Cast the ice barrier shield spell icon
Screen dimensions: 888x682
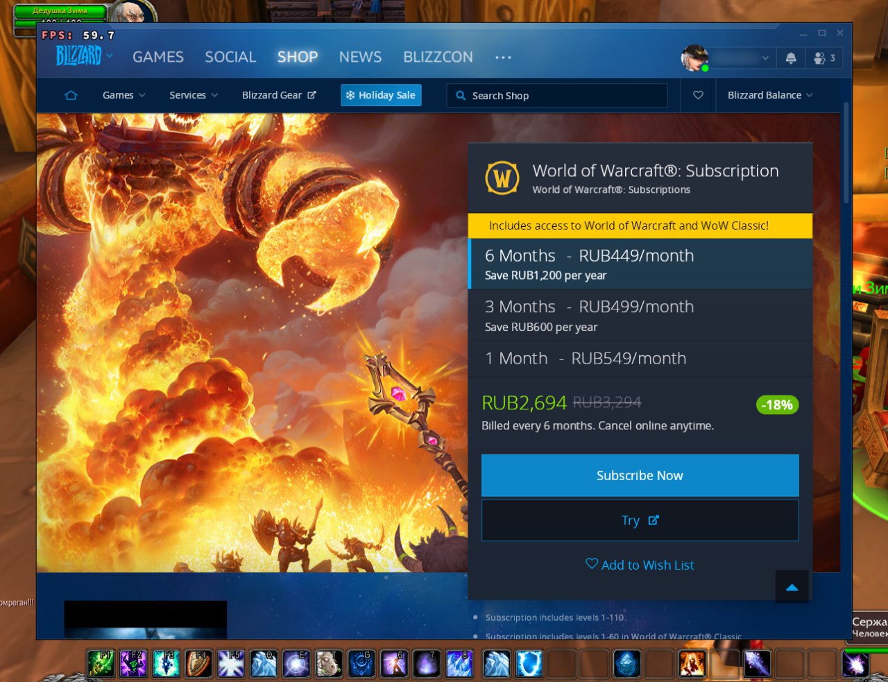tap(529, 664)
